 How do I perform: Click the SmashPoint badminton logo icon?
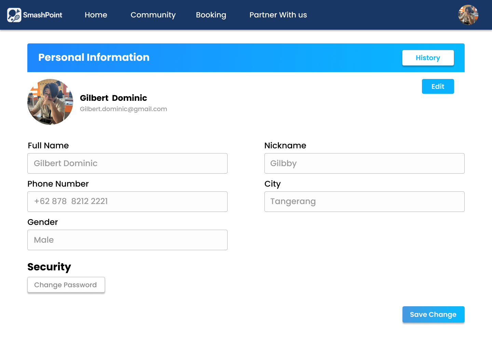(x=14, y=15)
